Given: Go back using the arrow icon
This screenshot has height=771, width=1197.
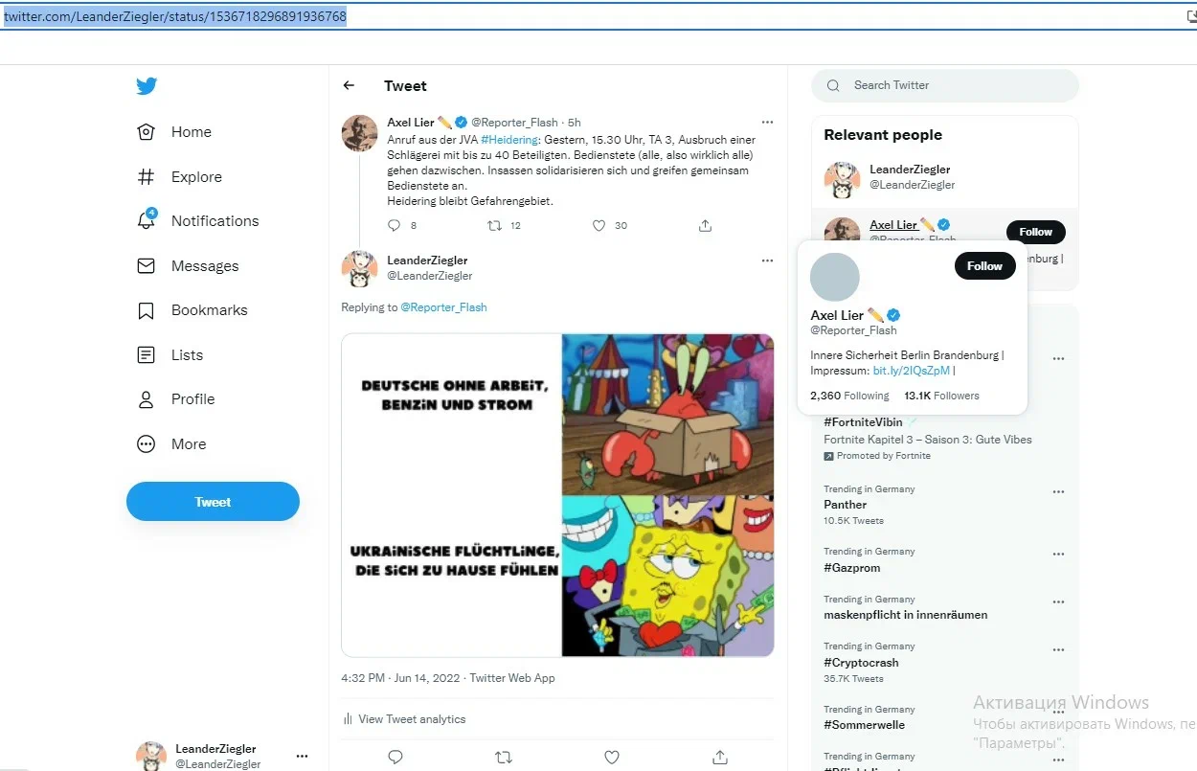Looking at the screenshot, I should (x=349, y=85).
